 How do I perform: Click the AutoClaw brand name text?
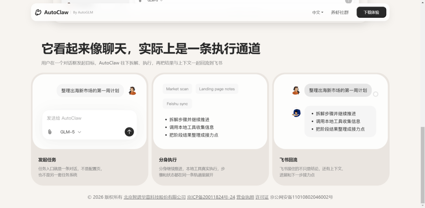pyautogui.click(x=56, y=12)
